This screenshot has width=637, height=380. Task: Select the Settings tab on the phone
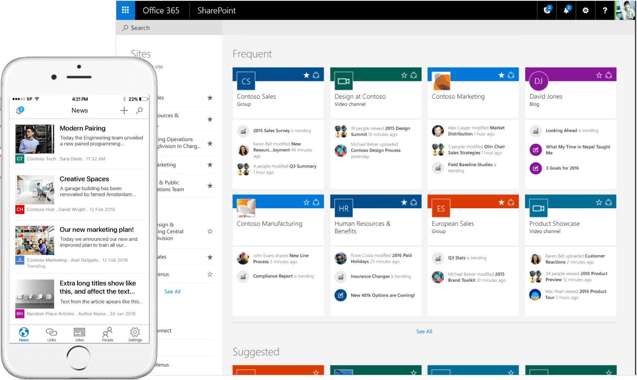click(135, 335)
